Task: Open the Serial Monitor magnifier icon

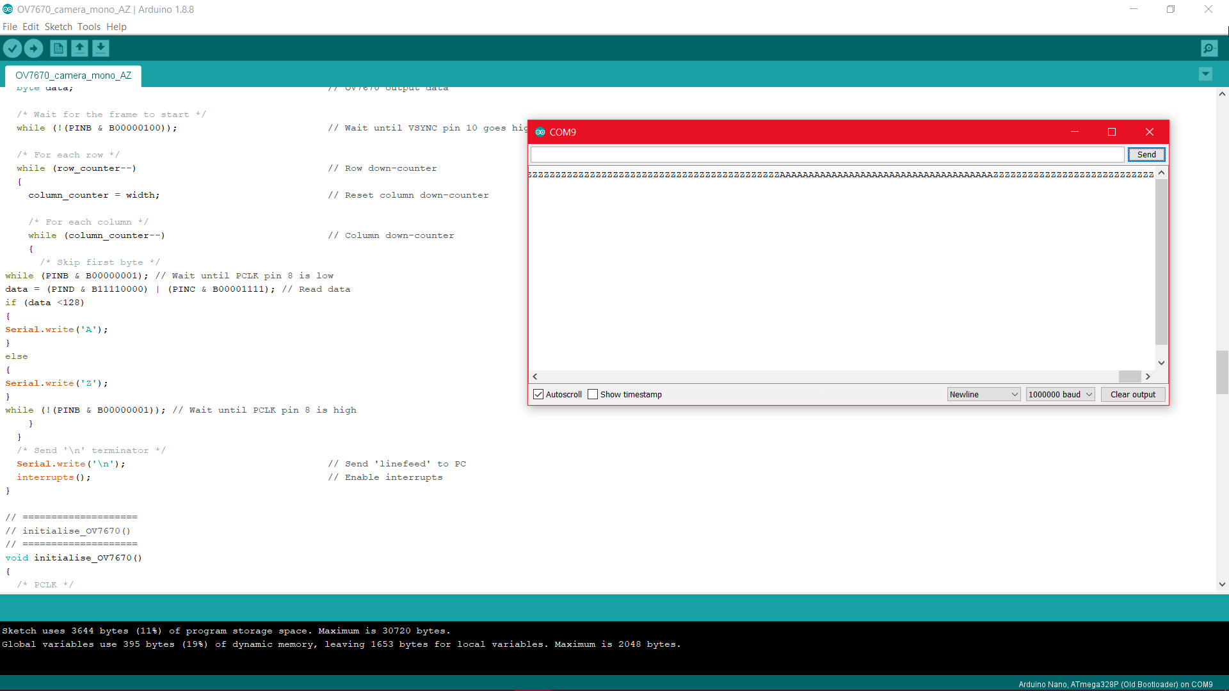Action: click(x=1209, y=48)
